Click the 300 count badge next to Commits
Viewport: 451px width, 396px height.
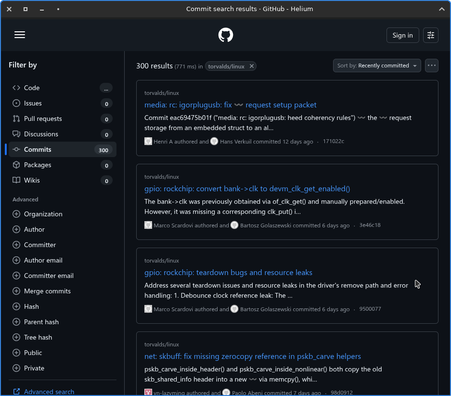tap(103, 150)
